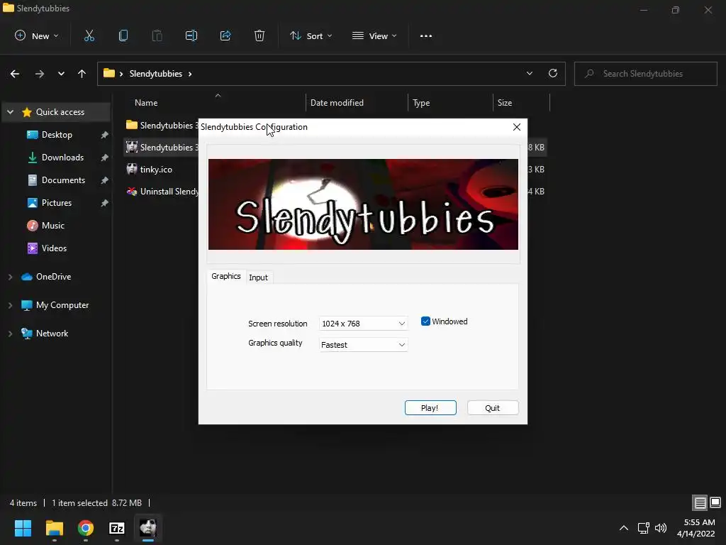Close the Slendytubbies Configuration dialog
The height and width of the screenshot is (545, 726).
pyautogui.click(x=517, y=127)
